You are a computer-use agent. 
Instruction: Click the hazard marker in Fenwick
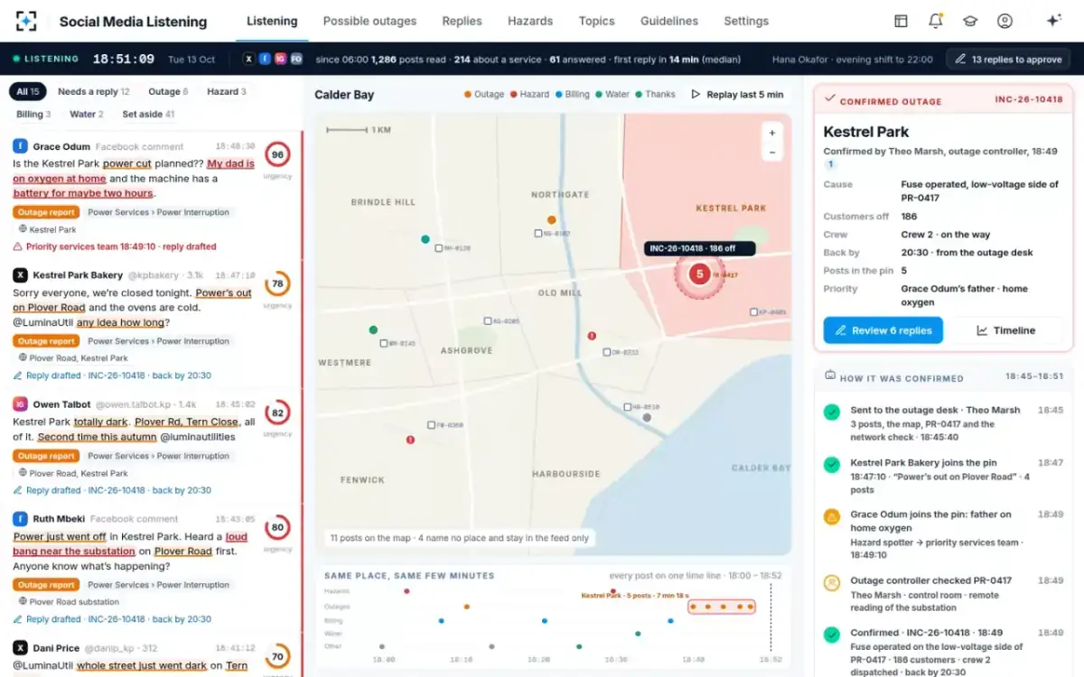pos(410,440)
